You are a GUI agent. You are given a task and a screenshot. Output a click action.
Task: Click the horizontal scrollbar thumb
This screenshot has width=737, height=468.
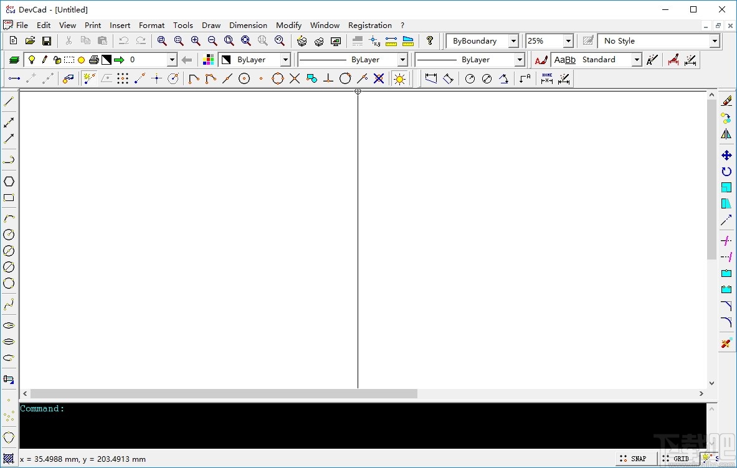224,393
